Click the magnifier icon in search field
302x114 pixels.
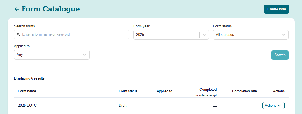click(x=18, y=34)
